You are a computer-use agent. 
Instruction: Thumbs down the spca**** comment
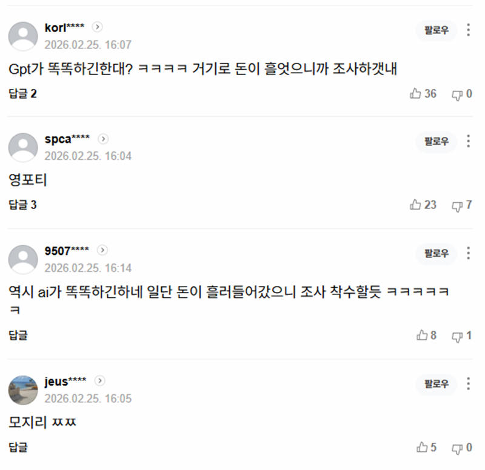click(462, 205)
